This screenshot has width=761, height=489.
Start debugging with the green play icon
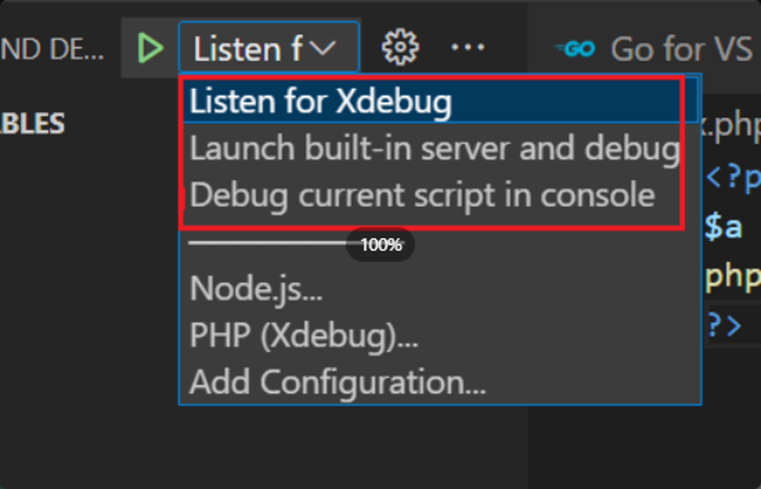tap(150, 48)
